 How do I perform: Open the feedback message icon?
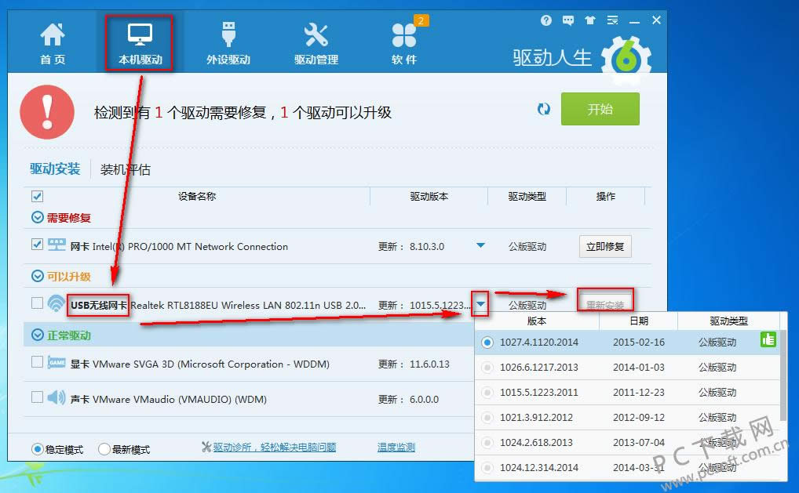[567, 20]
